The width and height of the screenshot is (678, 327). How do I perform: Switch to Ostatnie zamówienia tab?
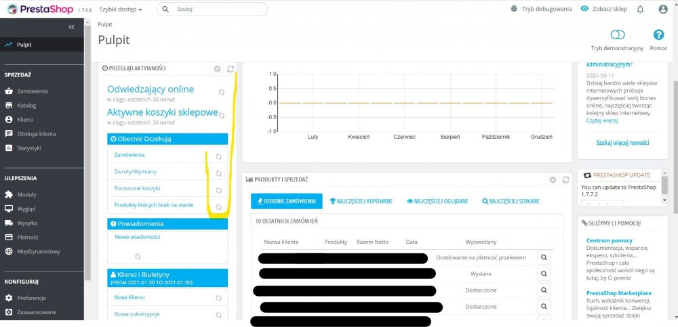click(x=286, y=201)
